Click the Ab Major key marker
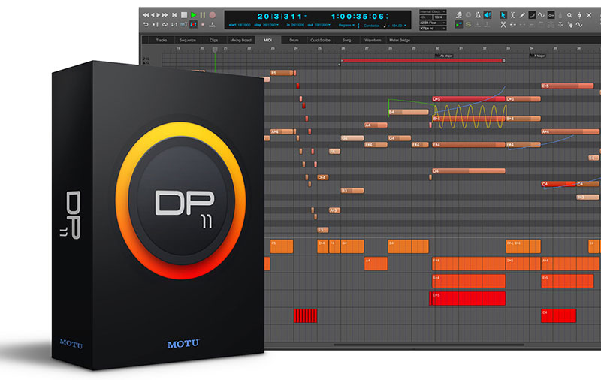This screenshot has width=601, height=380. (x=444, y=56)
